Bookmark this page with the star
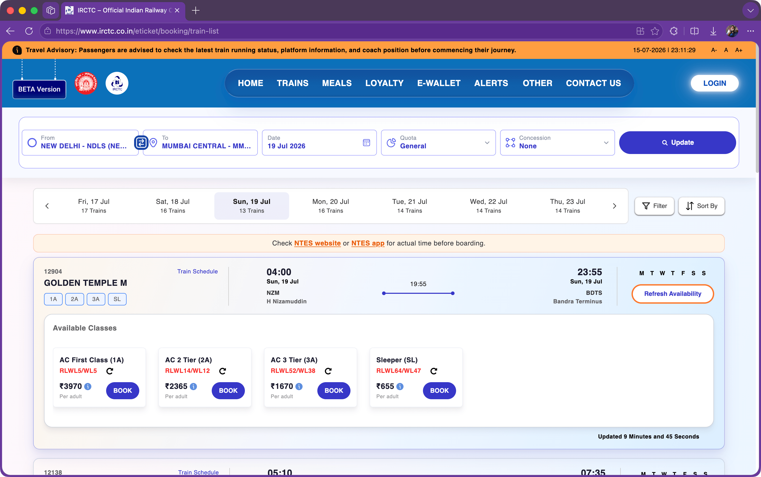The width and height of the screenshot is (761, 477). pyautogui.click(x=655, y=31)
